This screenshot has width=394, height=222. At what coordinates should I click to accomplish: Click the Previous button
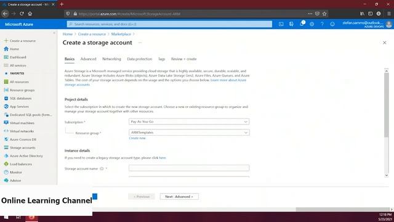point(142,196)
